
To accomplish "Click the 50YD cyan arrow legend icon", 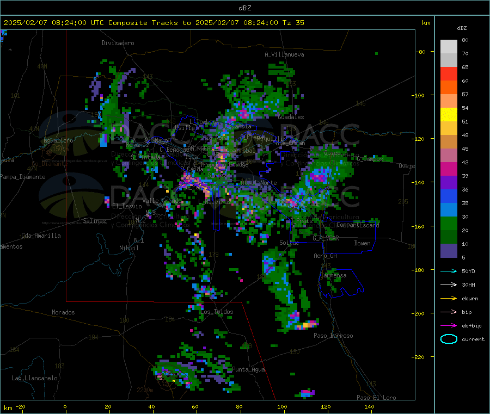I will 449,271.
